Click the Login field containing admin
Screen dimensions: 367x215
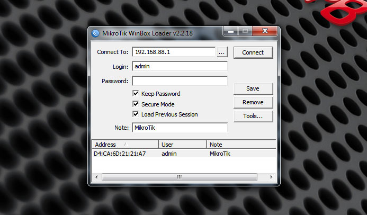click(x=180, y=67)
